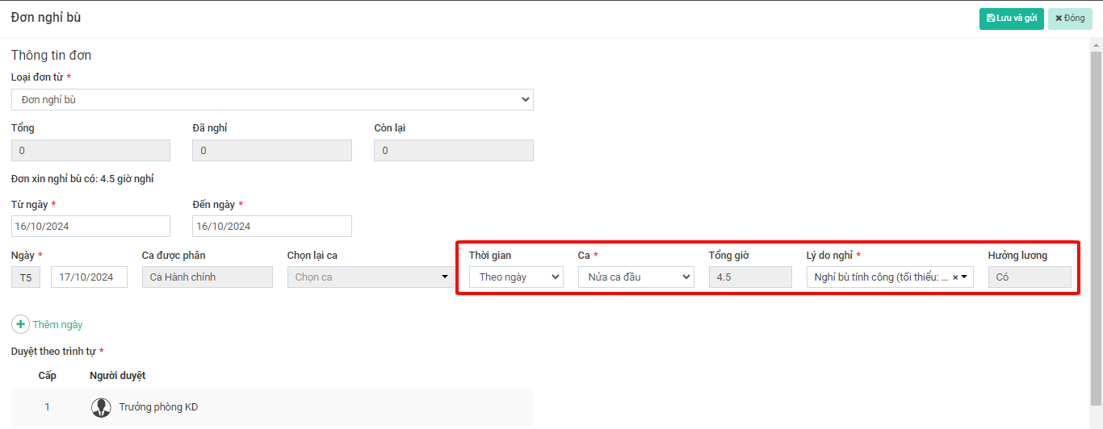Close the form with Đóng button
The height and width of the screenshot is (429, 1103).
pos(1070,19)
